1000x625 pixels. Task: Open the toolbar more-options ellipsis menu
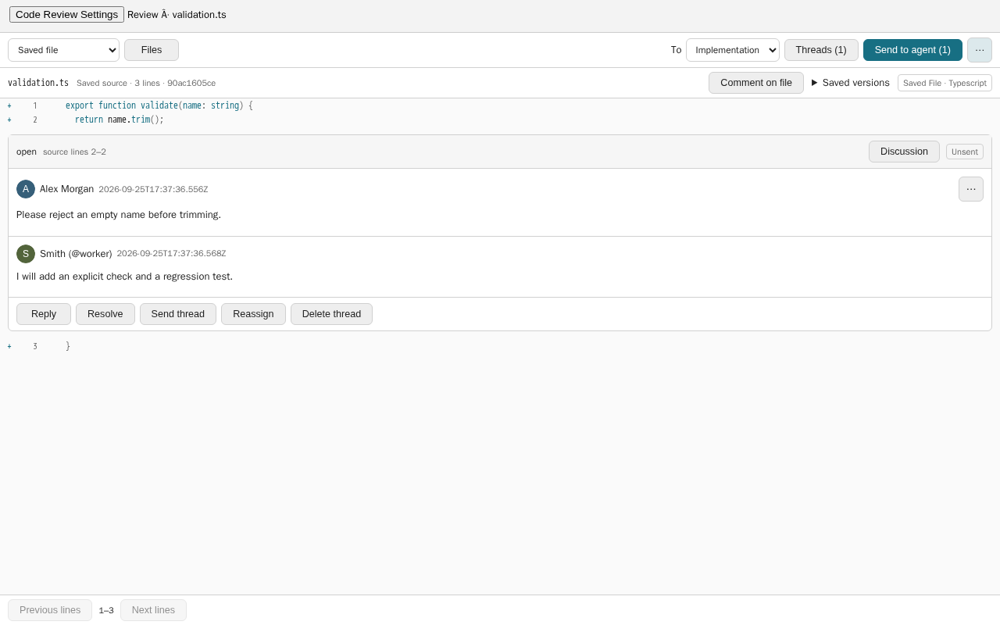pos(980,50)
